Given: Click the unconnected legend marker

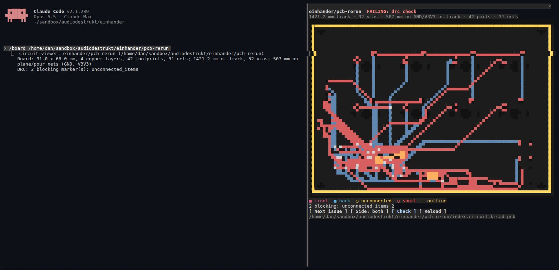Looking at the screenshot, I should click(x=357, y=201).
